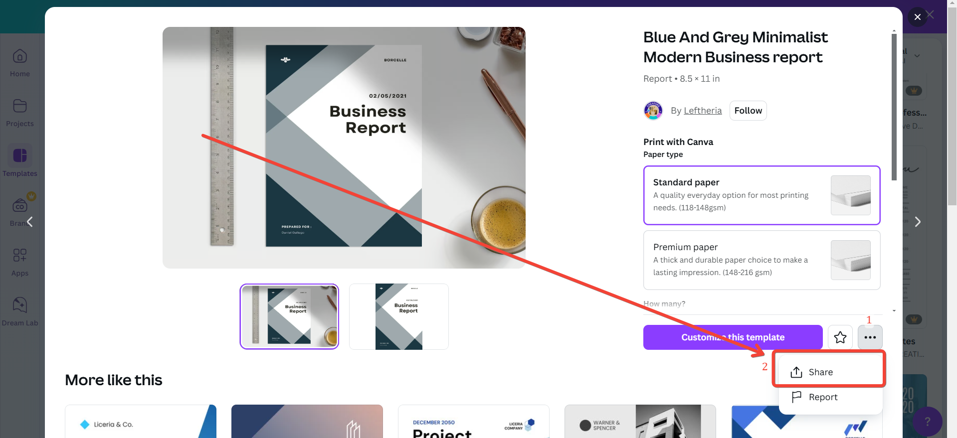957x438 pixels.
Task: Open the December 2050 Project template
Action: (x=474, y=422)
